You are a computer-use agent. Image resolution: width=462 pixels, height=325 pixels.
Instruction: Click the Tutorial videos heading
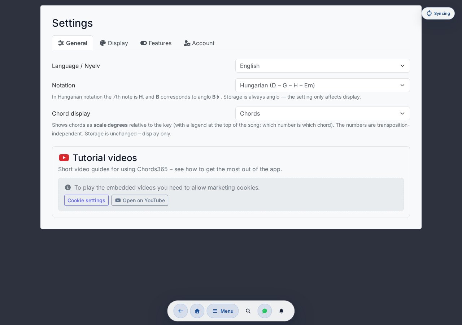pos(105,158)
